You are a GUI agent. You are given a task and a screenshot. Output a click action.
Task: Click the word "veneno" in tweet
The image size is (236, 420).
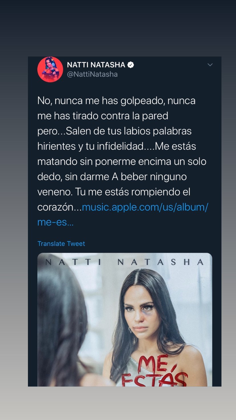click(x=55, y=192)
